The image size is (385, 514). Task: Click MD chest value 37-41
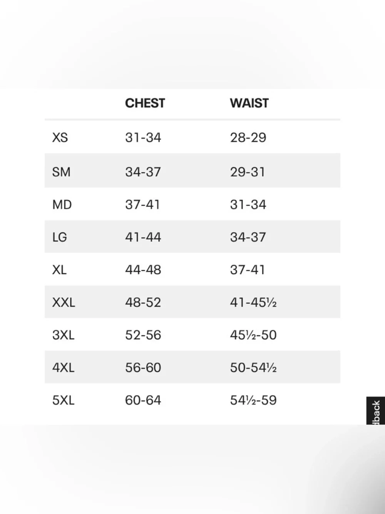coord(142,204)
